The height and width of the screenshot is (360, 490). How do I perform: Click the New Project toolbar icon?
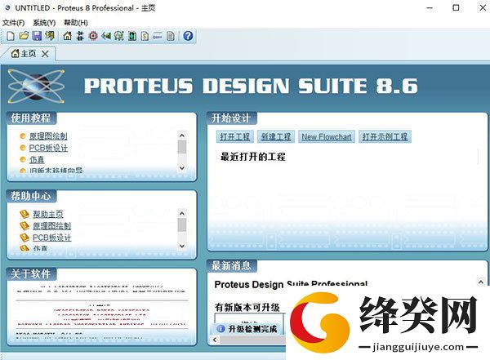11,36
